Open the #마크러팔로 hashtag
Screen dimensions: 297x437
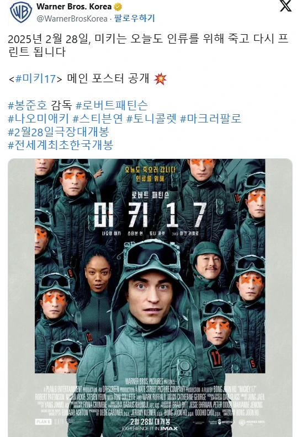tap(210, 119)
